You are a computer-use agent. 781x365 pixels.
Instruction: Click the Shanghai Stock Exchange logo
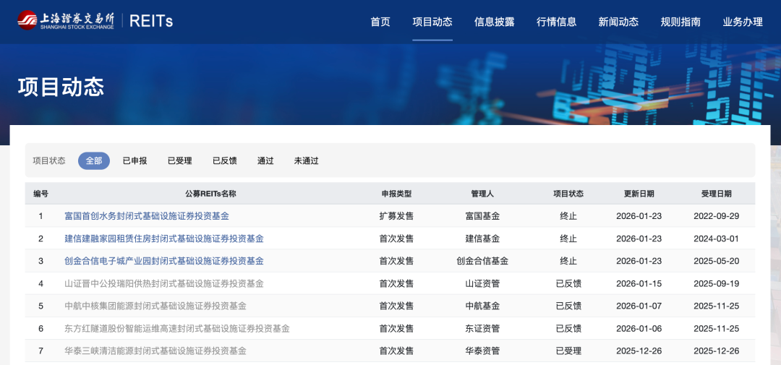tap(66, 21)
